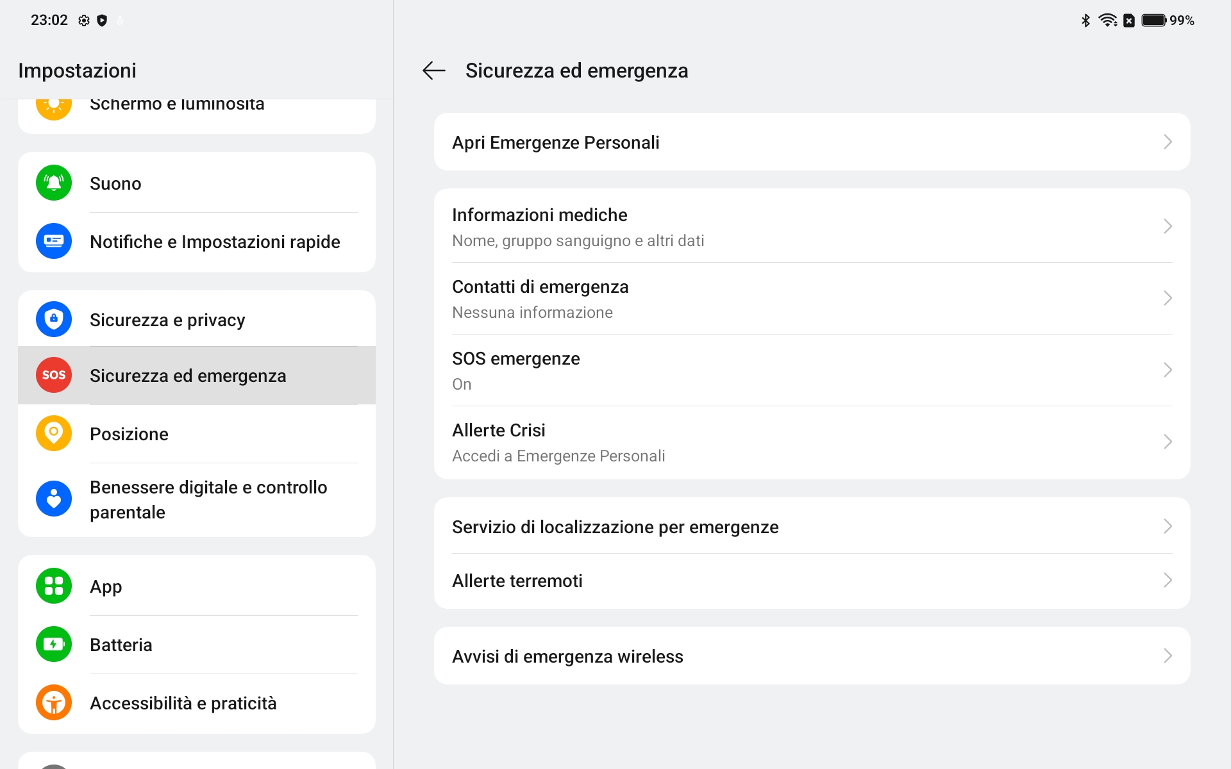Select the green Suono bell icon

pos(54,183)
